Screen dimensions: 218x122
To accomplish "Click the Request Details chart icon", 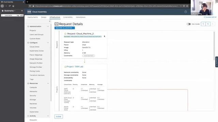I will pos(57,24).
